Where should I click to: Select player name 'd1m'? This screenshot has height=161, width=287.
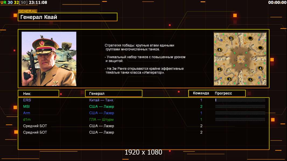coord(27,119)
